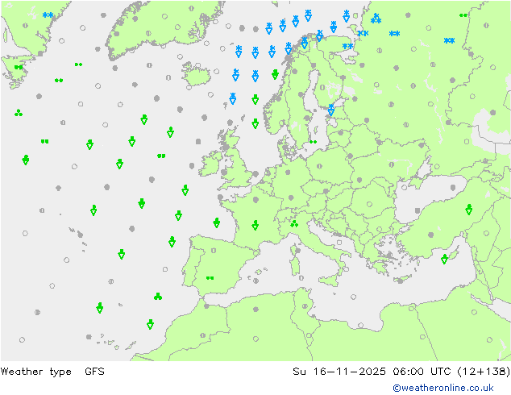Click the green shower symbol near Cyprus

pos(444,259)
